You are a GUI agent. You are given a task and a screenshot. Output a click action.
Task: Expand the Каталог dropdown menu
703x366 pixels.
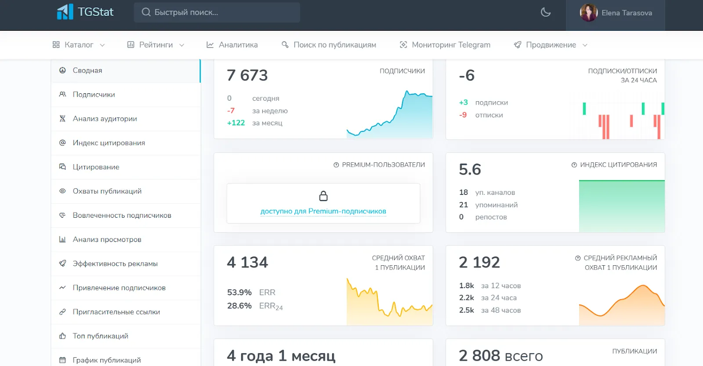pos(79,45)
